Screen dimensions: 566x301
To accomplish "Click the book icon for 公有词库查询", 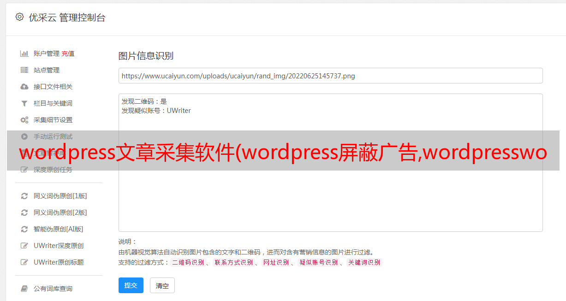I will pos(24,289).
